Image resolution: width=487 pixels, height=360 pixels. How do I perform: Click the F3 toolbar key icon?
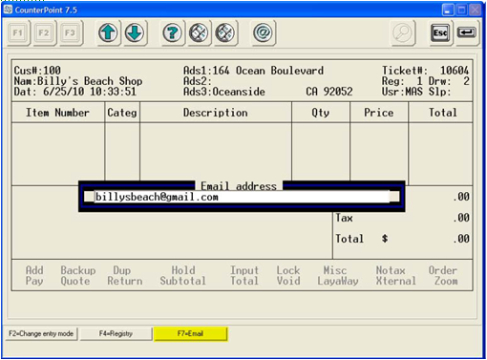[71, 32]
